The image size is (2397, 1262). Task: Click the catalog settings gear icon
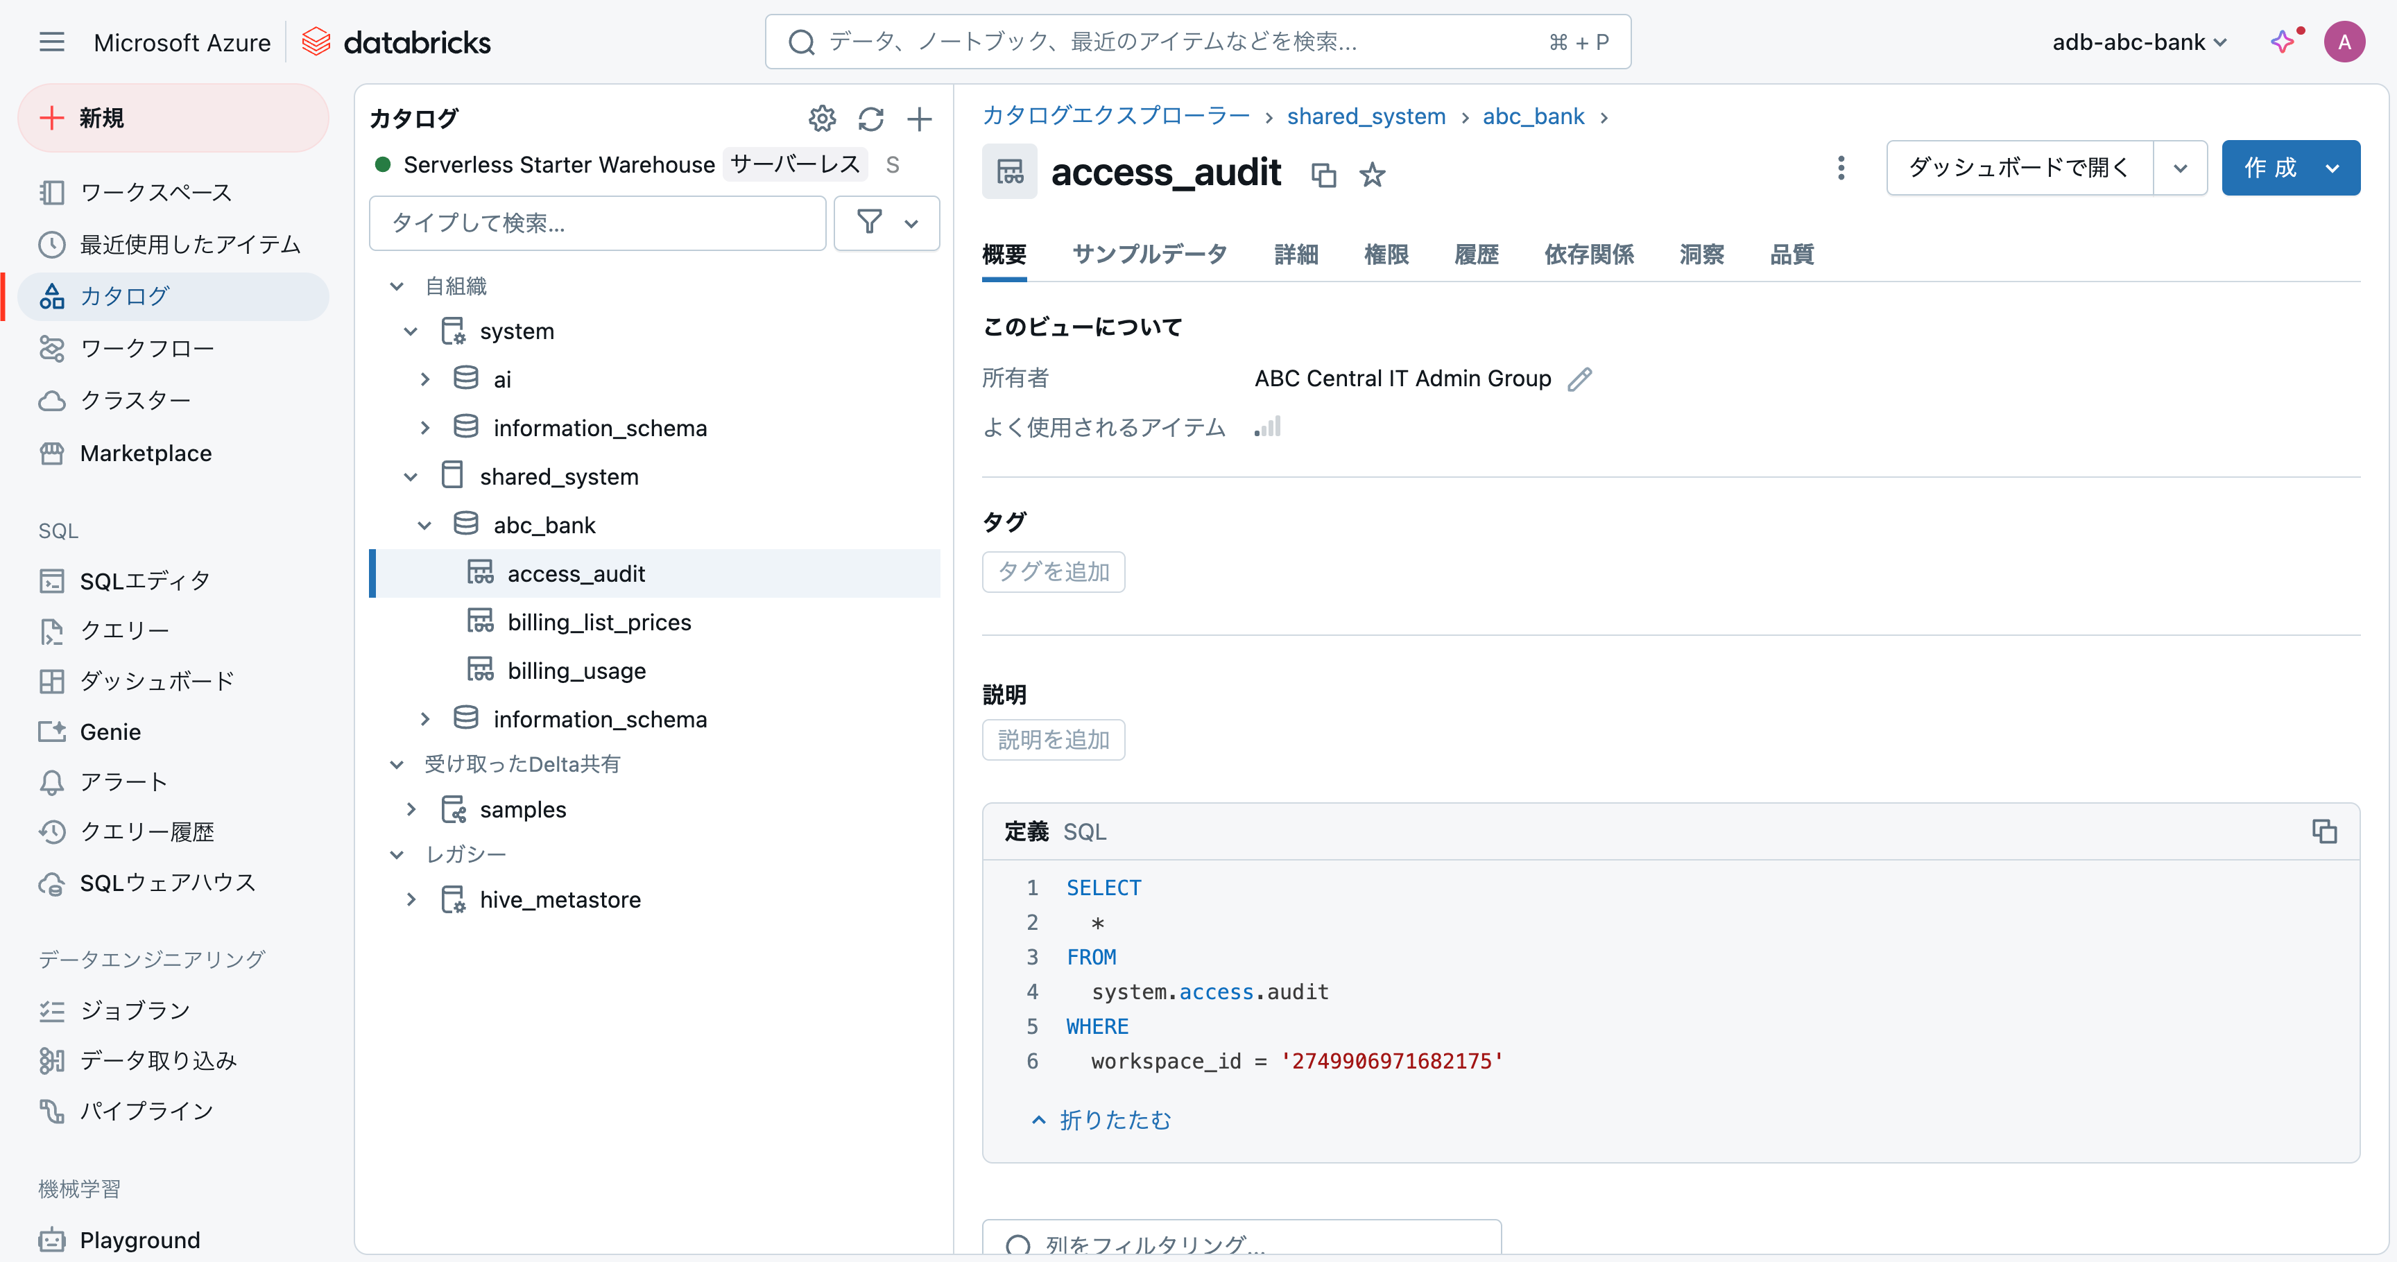822,118
